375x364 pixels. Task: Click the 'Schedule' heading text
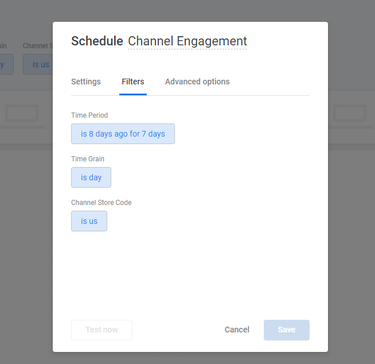pyautogui.click(x=97, y=41)
